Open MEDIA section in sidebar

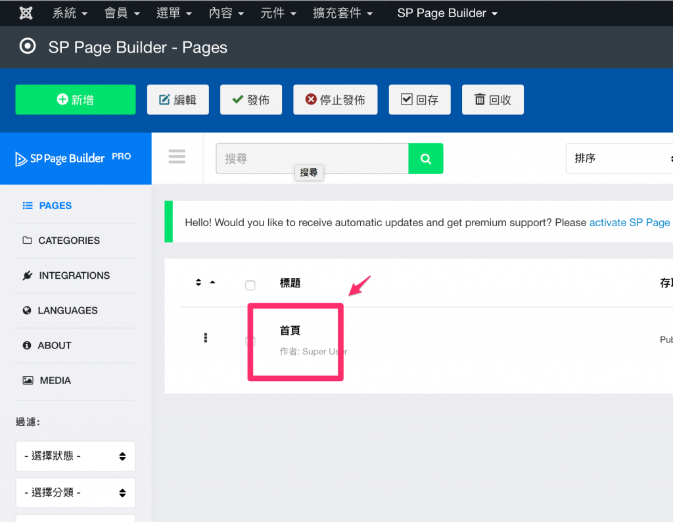tap(55, 380)
